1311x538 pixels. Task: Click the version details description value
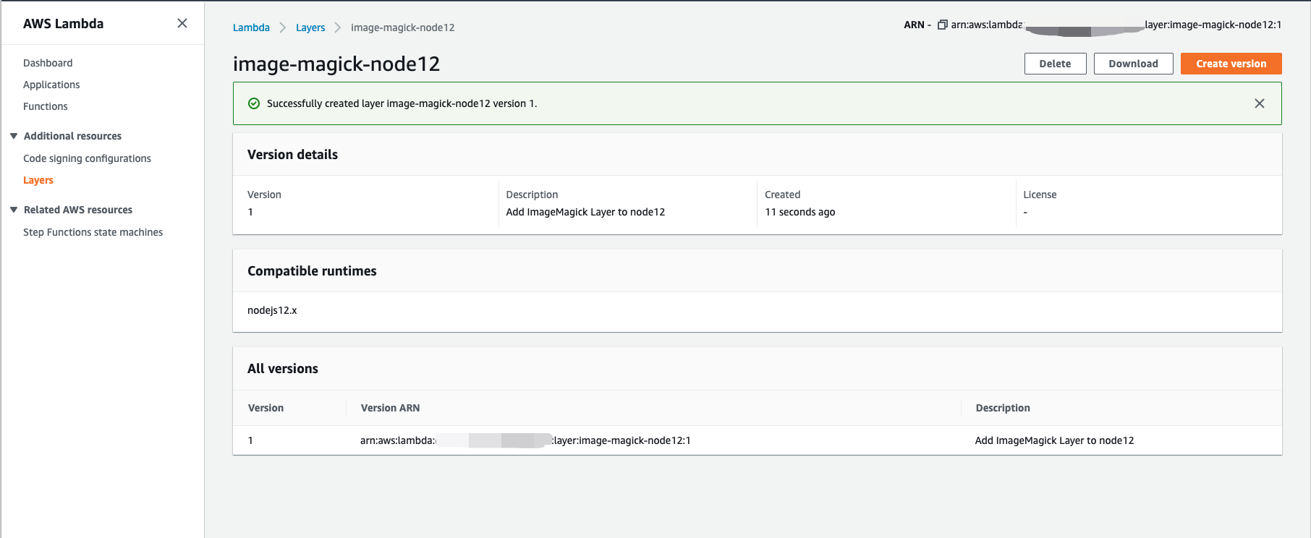tap(585, 212)
